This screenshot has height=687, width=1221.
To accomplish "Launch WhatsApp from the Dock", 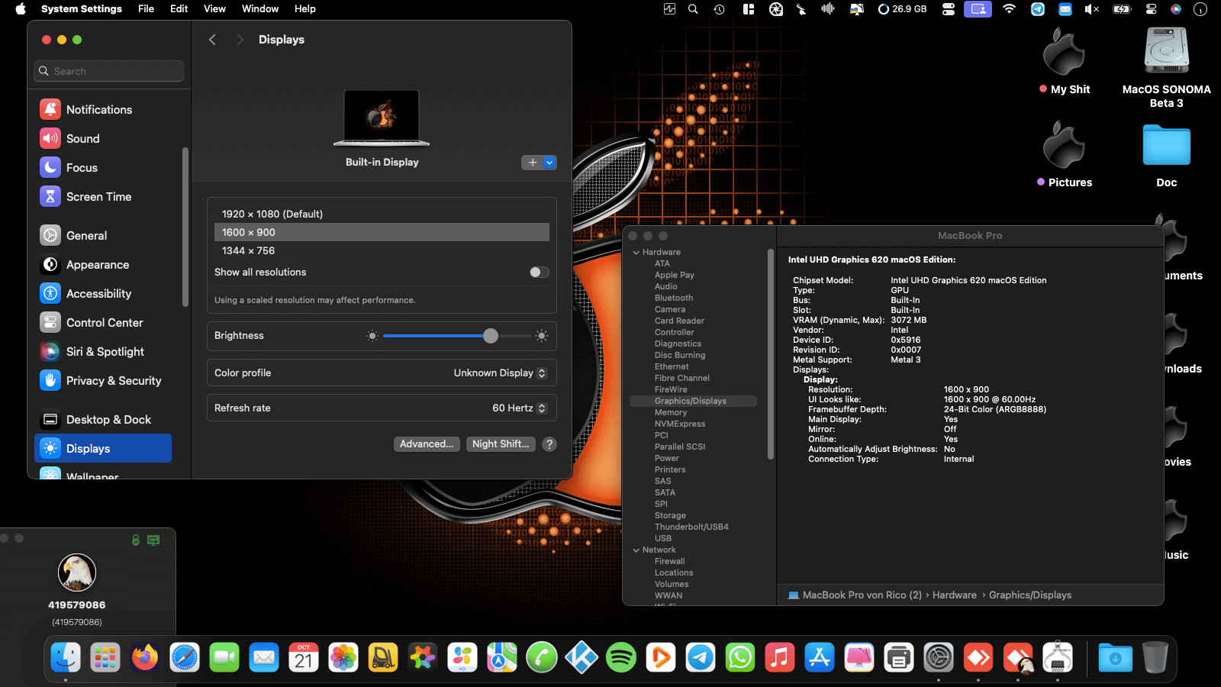I will coord(740,657).
